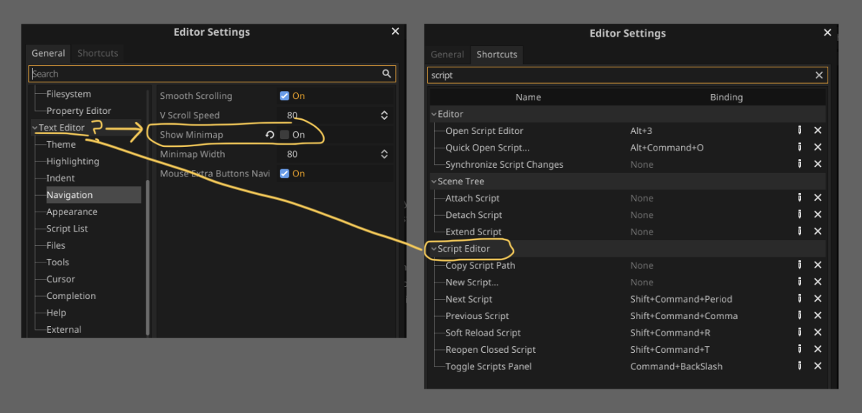Collapse the Scene Tree shortcuts group
This screenshot has width=862, height=413.
point(433,181)
